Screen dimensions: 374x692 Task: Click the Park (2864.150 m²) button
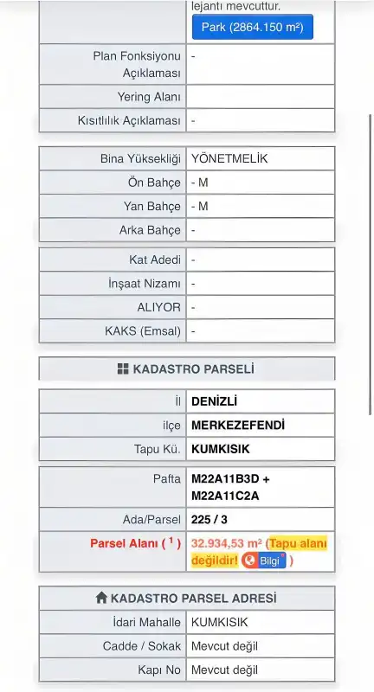[x=252, y=27]
